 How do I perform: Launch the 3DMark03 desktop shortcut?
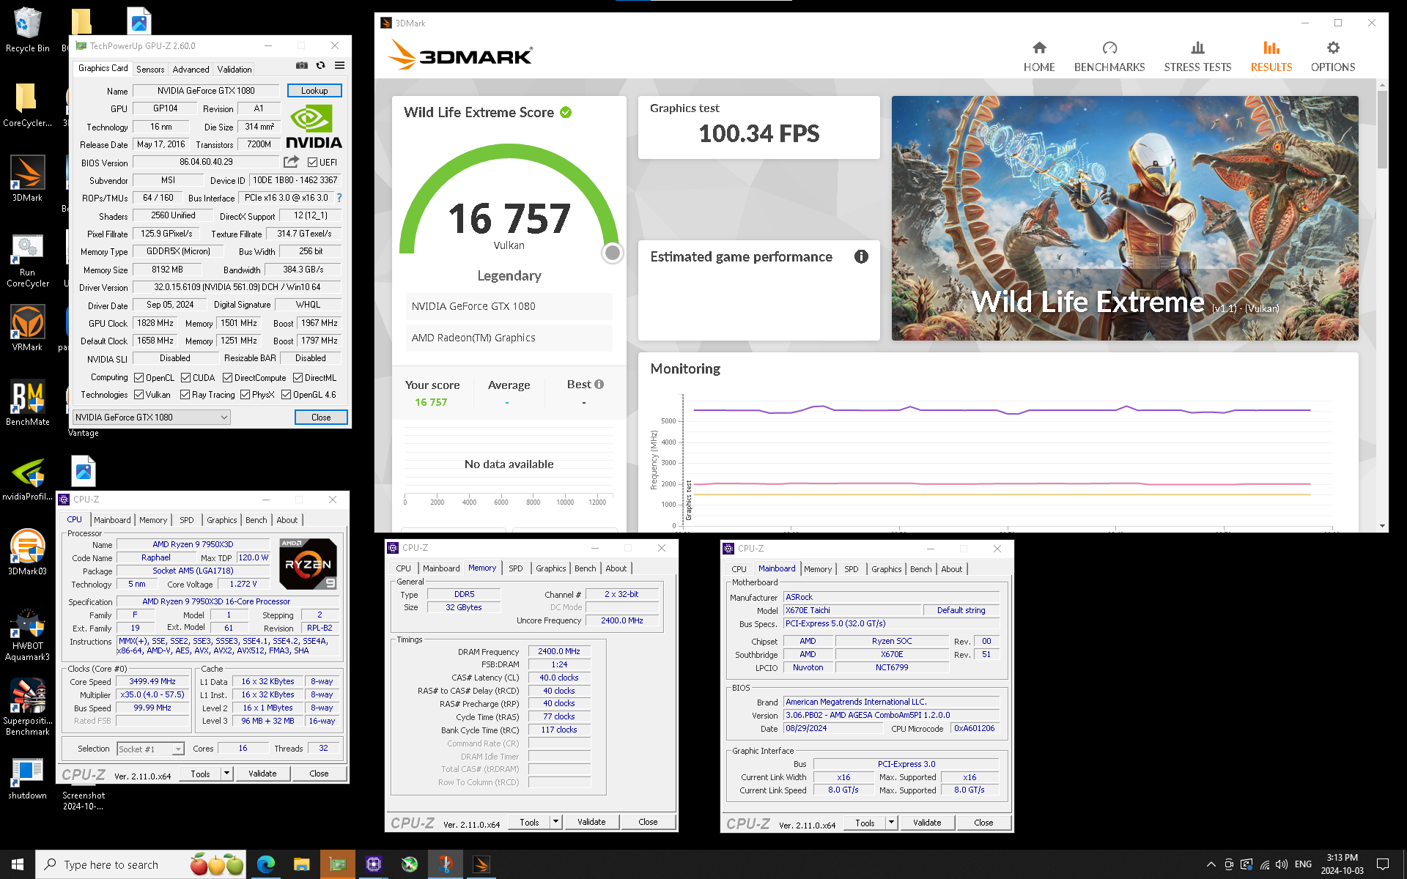(27, 552)
